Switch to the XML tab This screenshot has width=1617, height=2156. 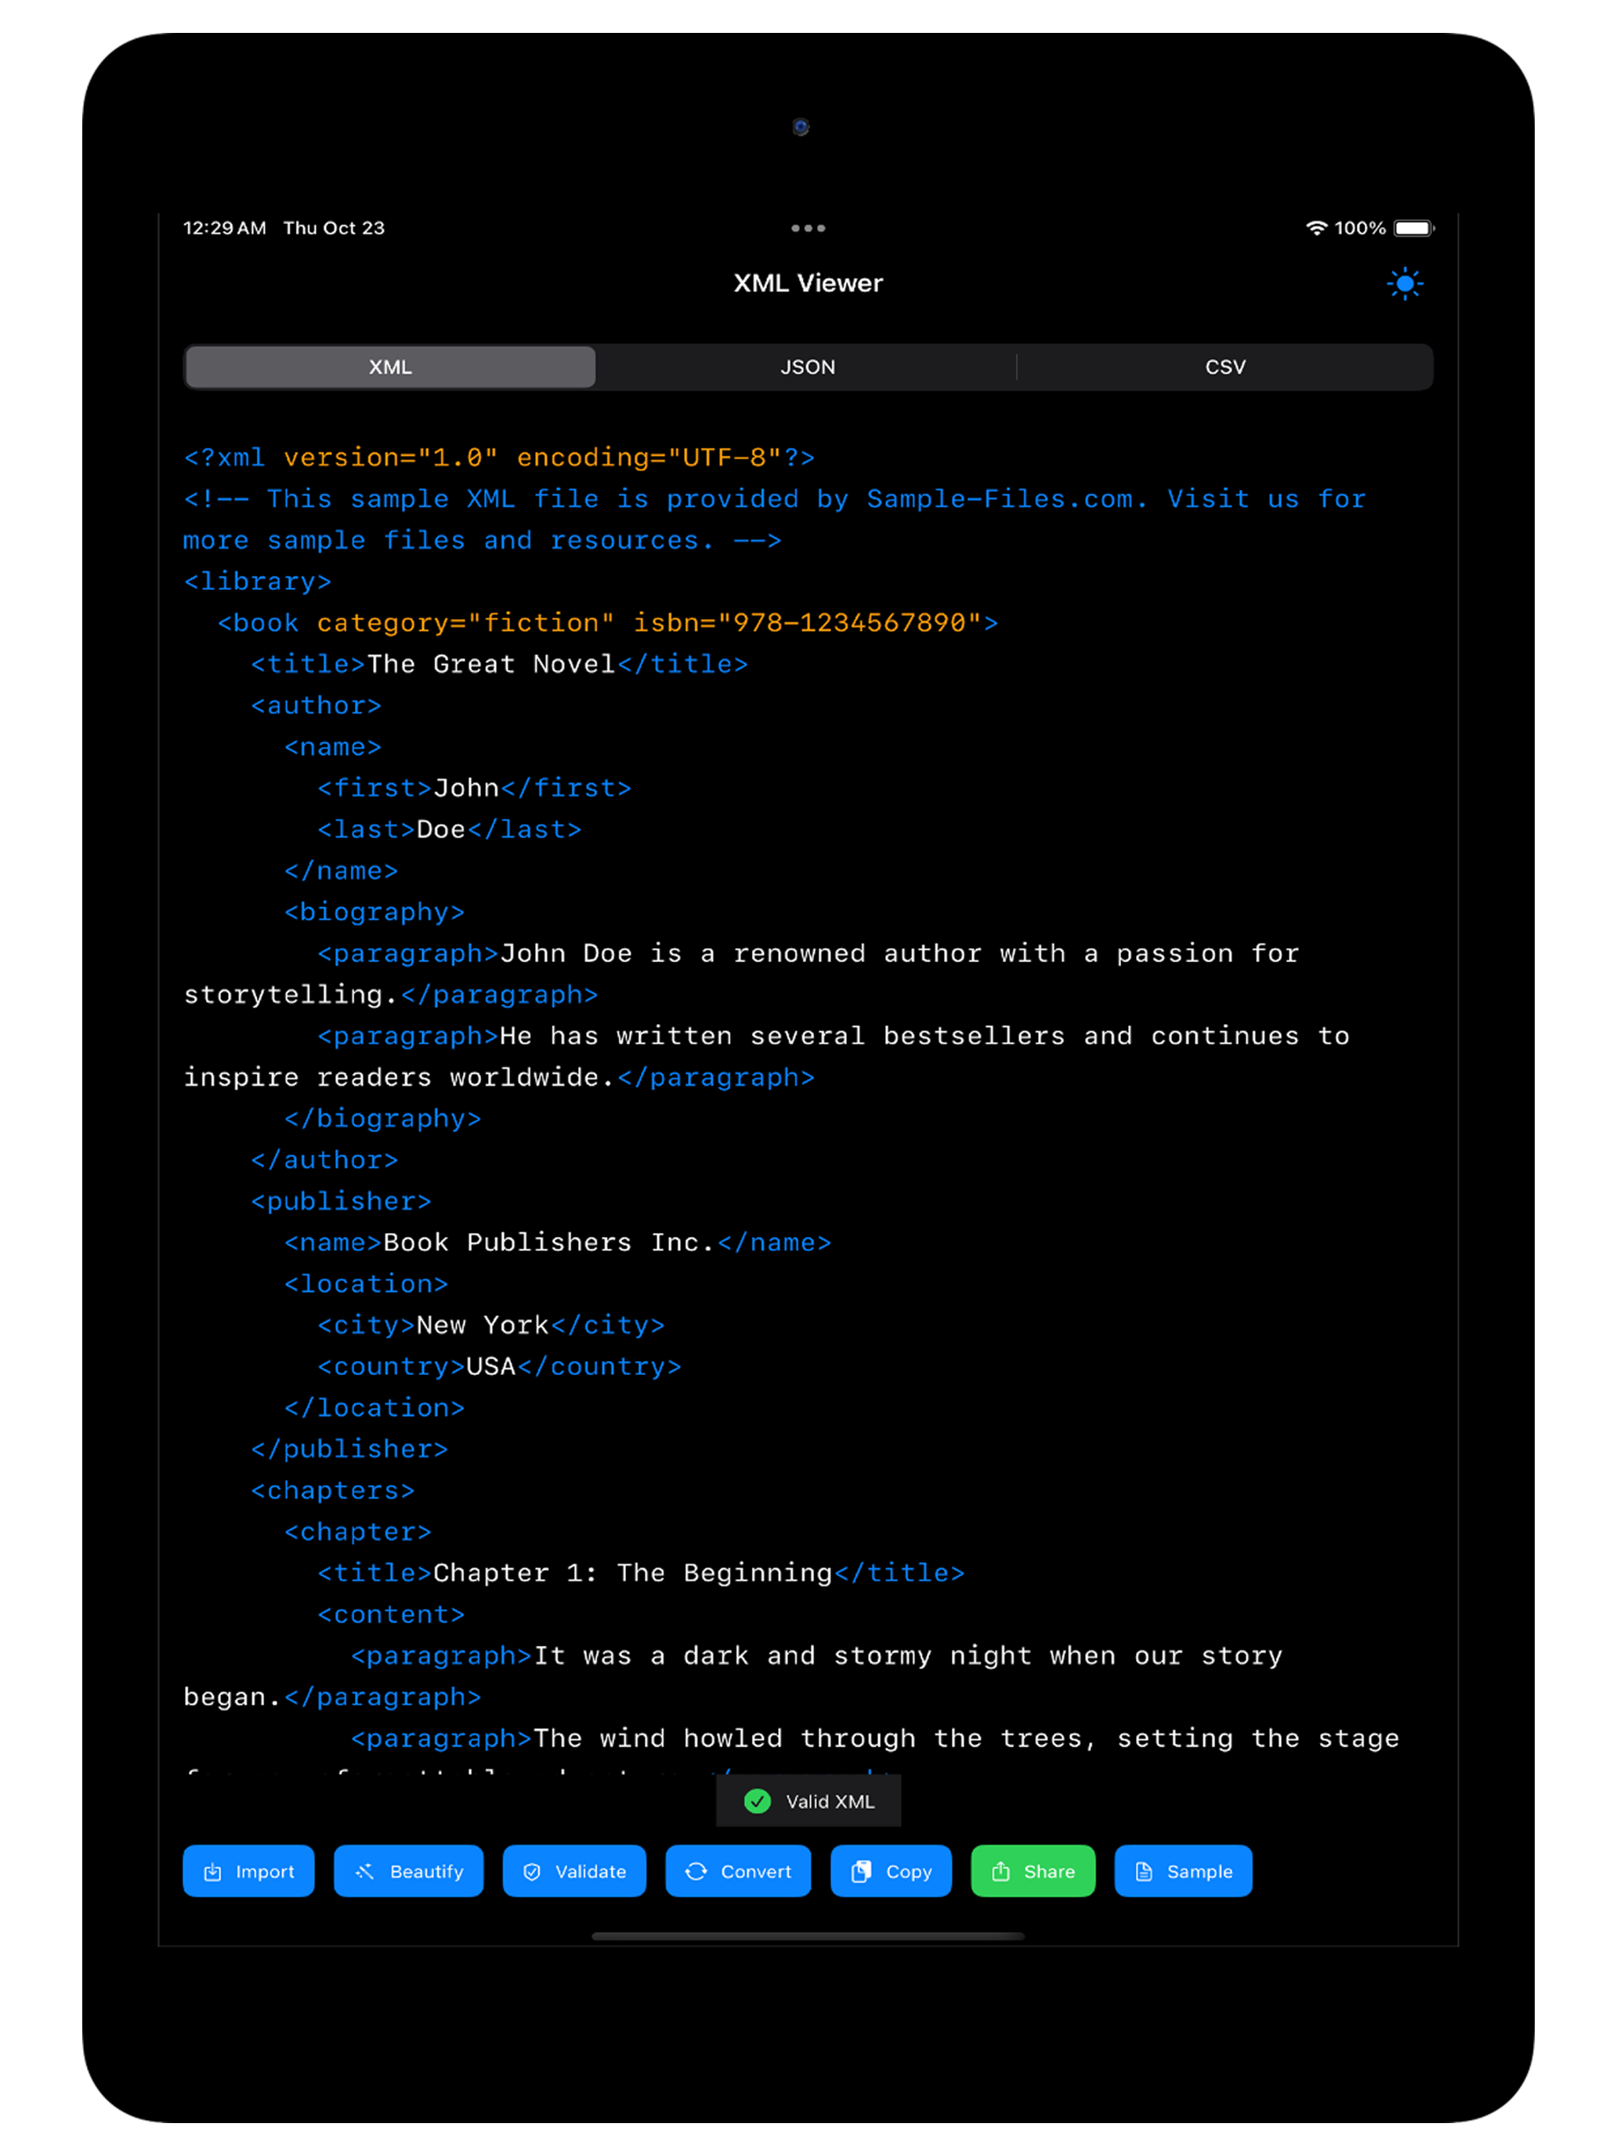390,367
